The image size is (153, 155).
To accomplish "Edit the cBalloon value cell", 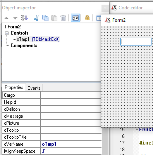I will point(71,109).
